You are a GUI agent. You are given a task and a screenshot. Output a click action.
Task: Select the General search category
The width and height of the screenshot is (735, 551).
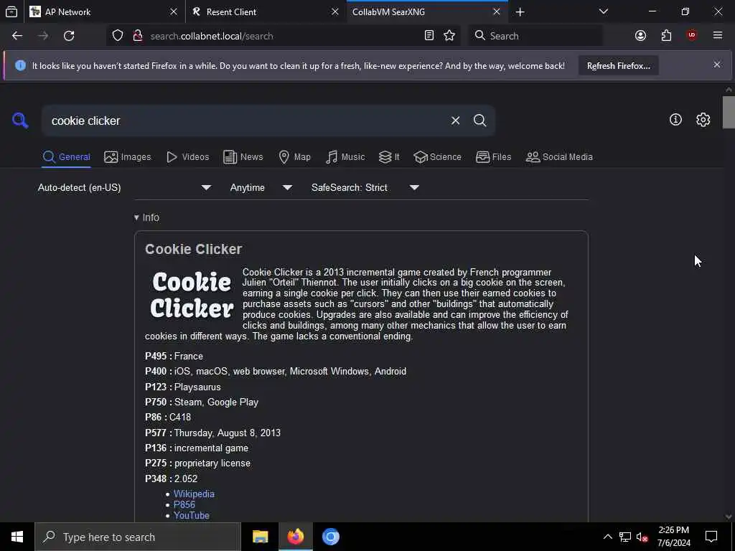[x=67, y=157]
